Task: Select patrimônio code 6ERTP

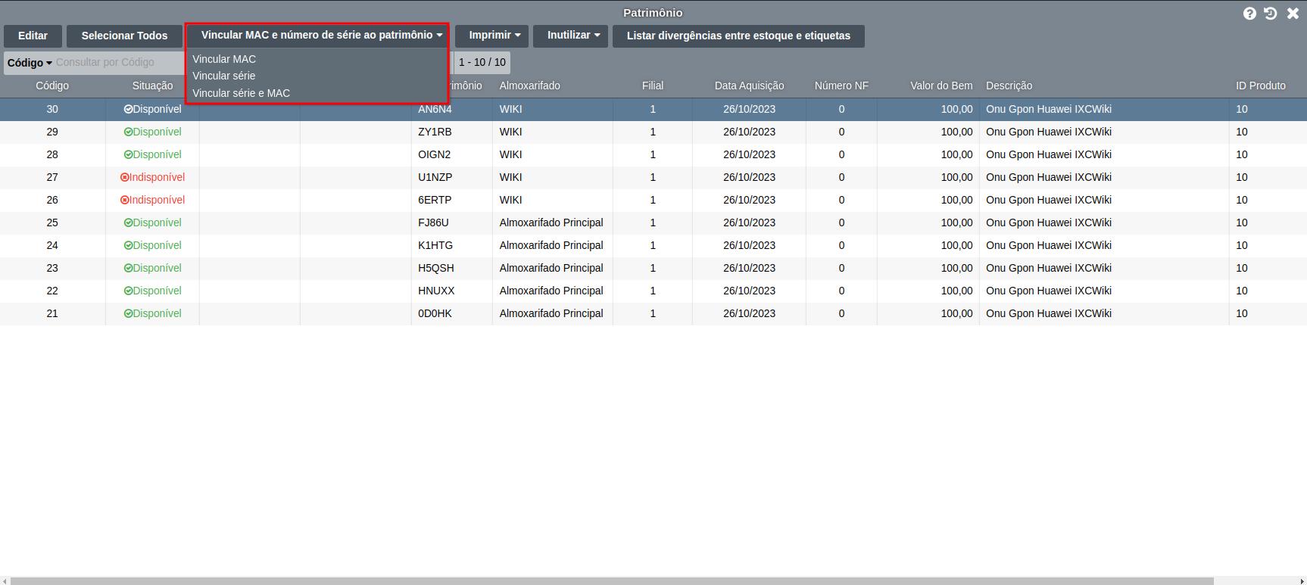Action: (435, 200)
